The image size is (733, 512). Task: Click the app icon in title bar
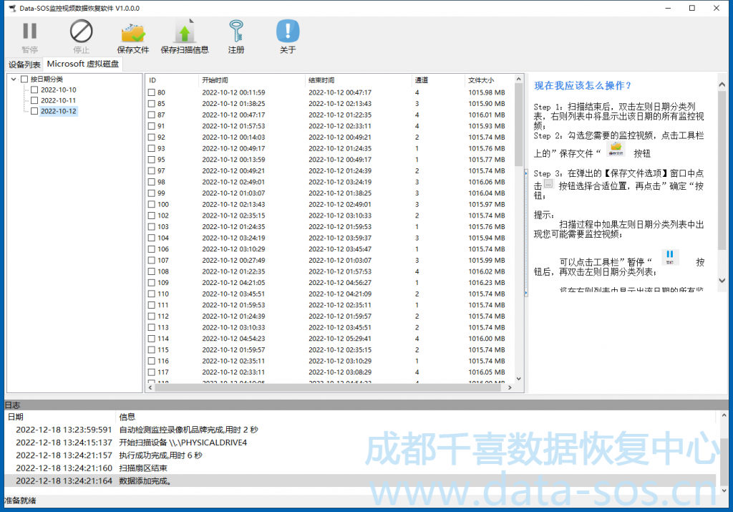point(12,8)
